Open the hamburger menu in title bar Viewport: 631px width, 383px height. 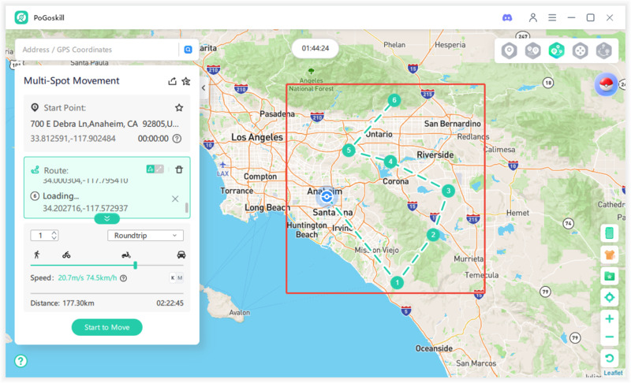(x=552, y=17)
